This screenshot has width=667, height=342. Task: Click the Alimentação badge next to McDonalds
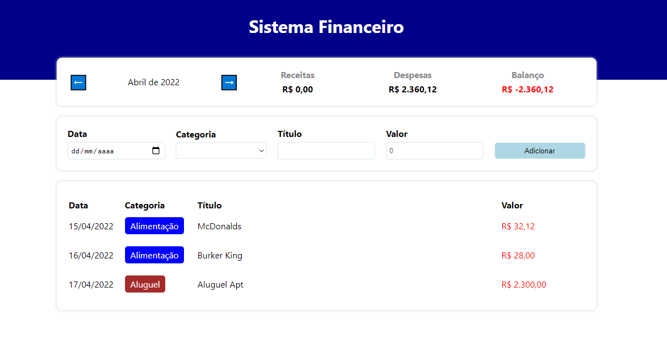click(x=154, y=225)
